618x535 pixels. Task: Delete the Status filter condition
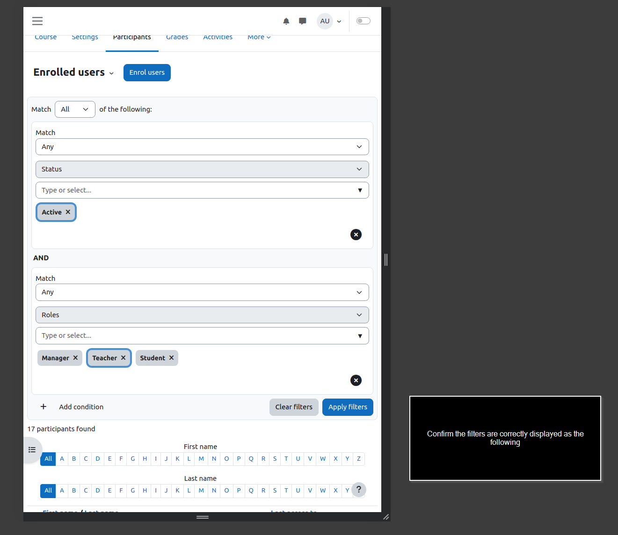coord(356,235)
